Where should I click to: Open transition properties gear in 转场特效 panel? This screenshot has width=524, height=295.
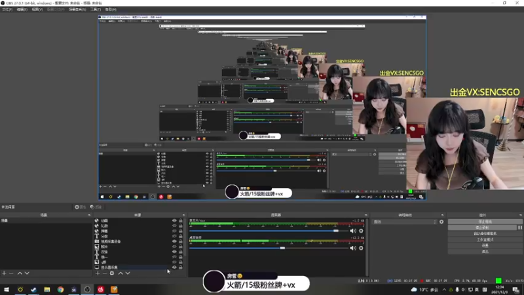(441, 222)
